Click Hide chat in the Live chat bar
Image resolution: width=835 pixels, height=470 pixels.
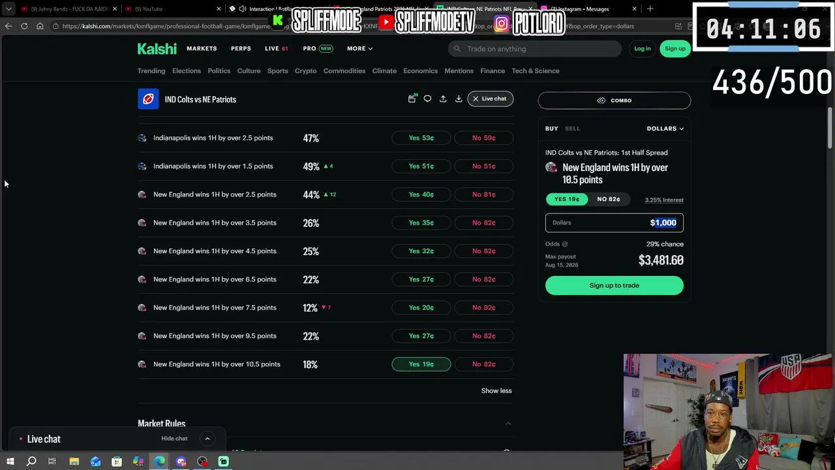click(x=174, y=439)
